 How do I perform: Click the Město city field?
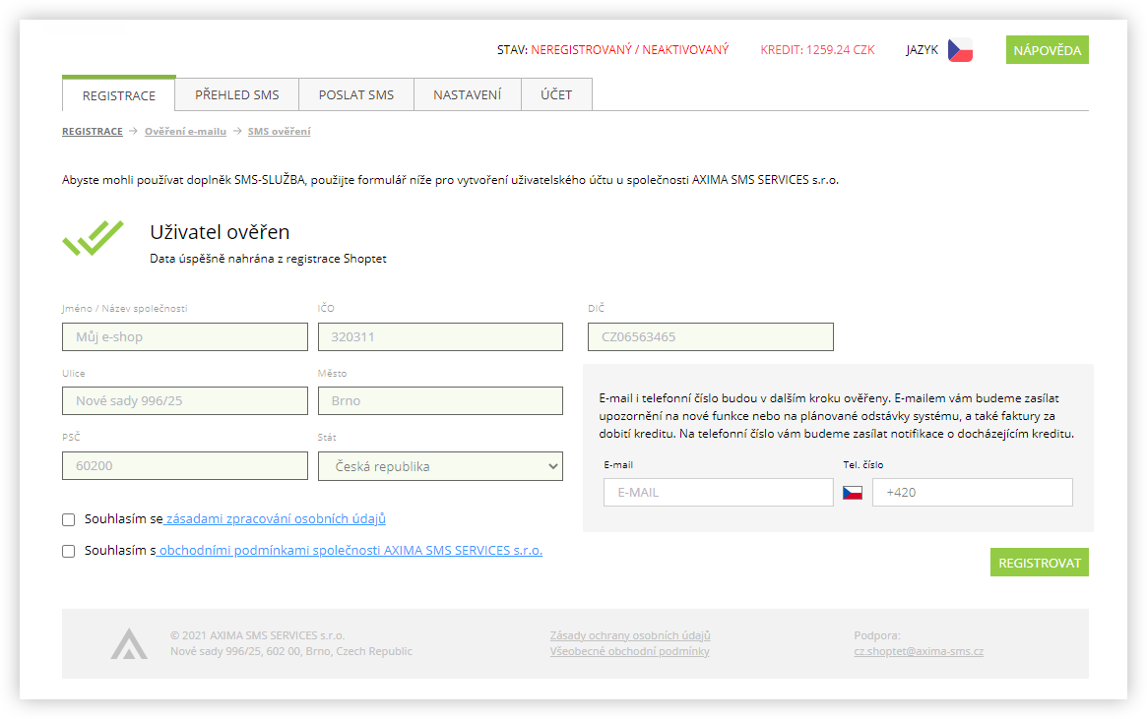tap(440, 401)
